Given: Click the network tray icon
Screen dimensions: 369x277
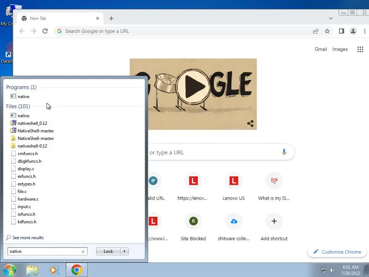Looking at the screenshot, I should [x=324, y=270].
